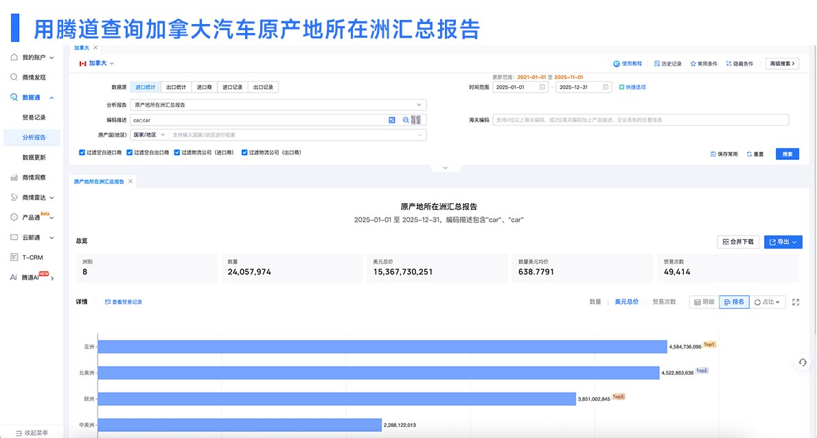Click the 重置 reset icon
The image size is (817, 438).
(x=752, y=154)
